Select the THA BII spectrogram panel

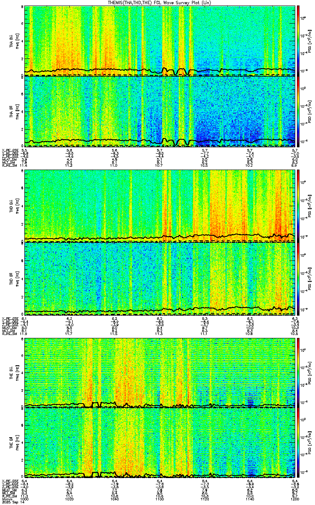[160, 112]
